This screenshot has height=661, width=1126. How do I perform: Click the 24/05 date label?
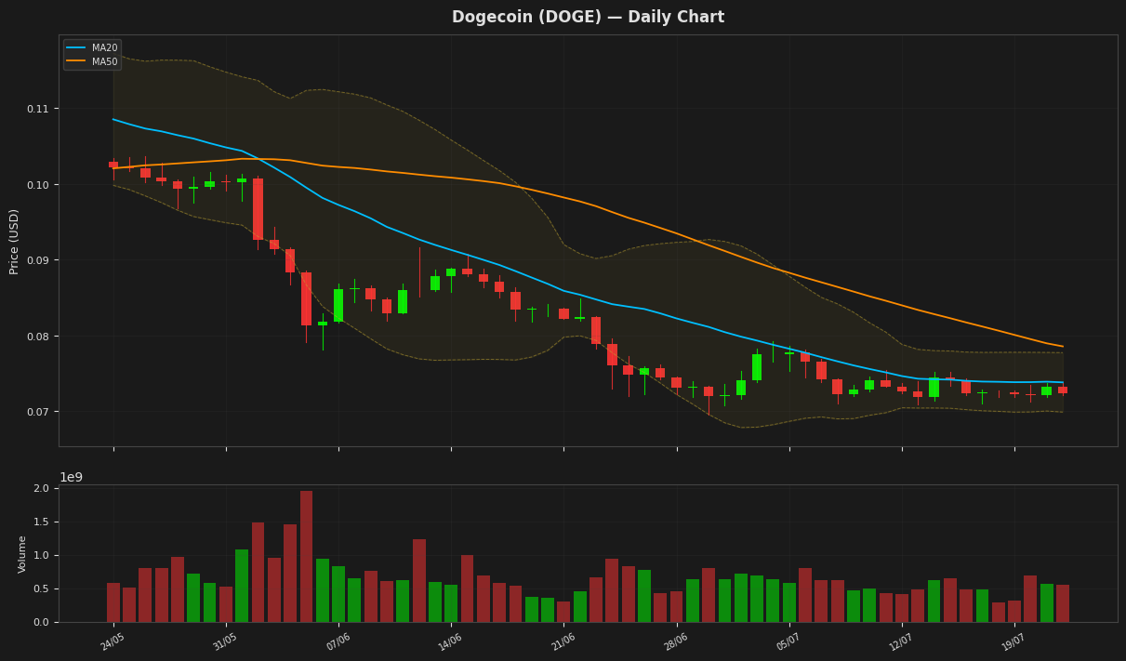tap(113, 641)
